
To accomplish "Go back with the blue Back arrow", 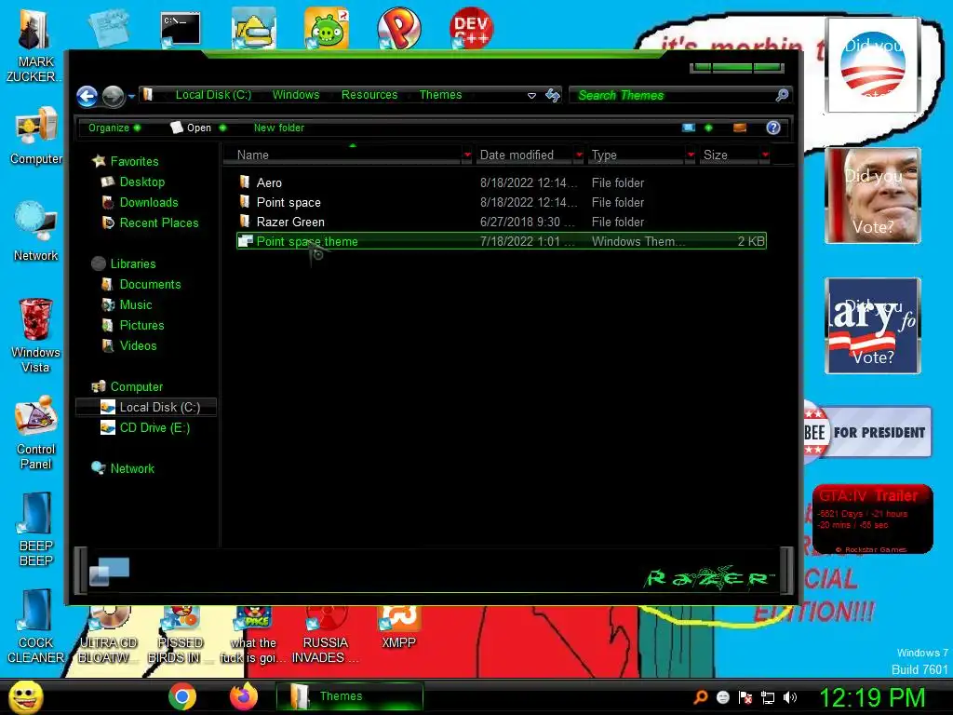I will pos(87,96).
